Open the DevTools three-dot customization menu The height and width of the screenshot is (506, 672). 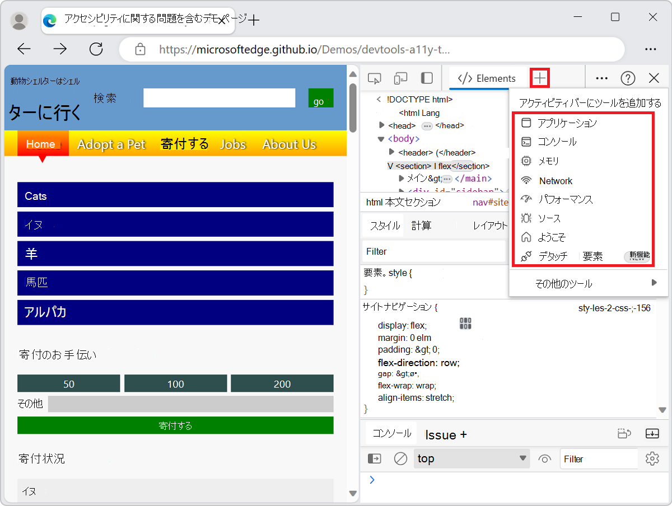pyautogui.click(x=601, y=78)
